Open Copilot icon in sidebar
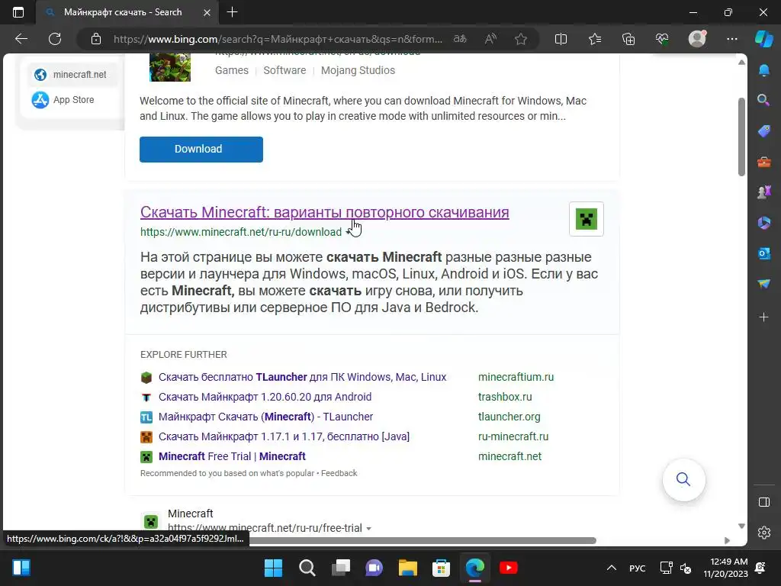Screen dimensions: 781x586 pos(764,39)
